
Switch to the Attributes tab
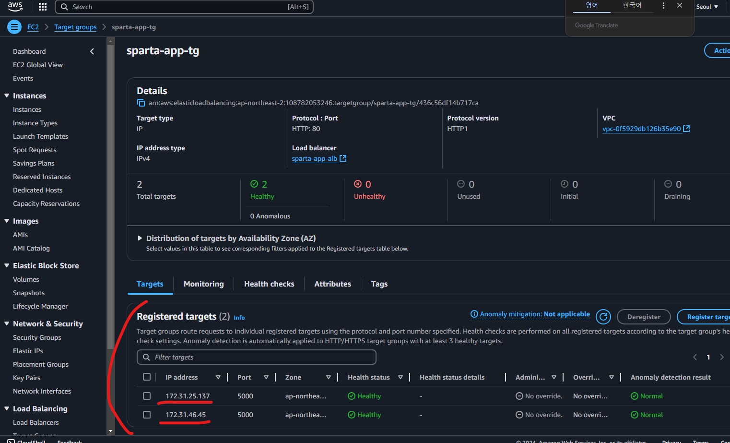click(333, 284)
